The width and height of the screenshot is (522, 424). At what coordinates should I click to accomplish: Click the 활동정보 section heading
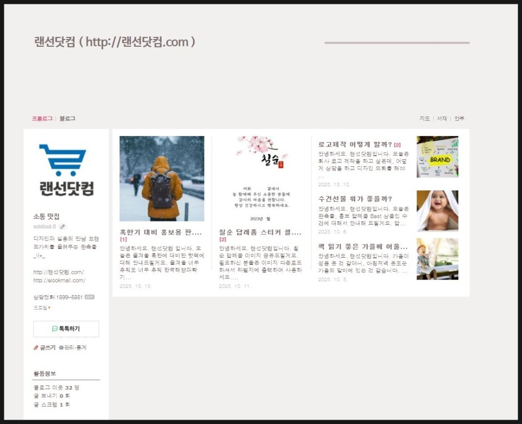click(44, 374)
